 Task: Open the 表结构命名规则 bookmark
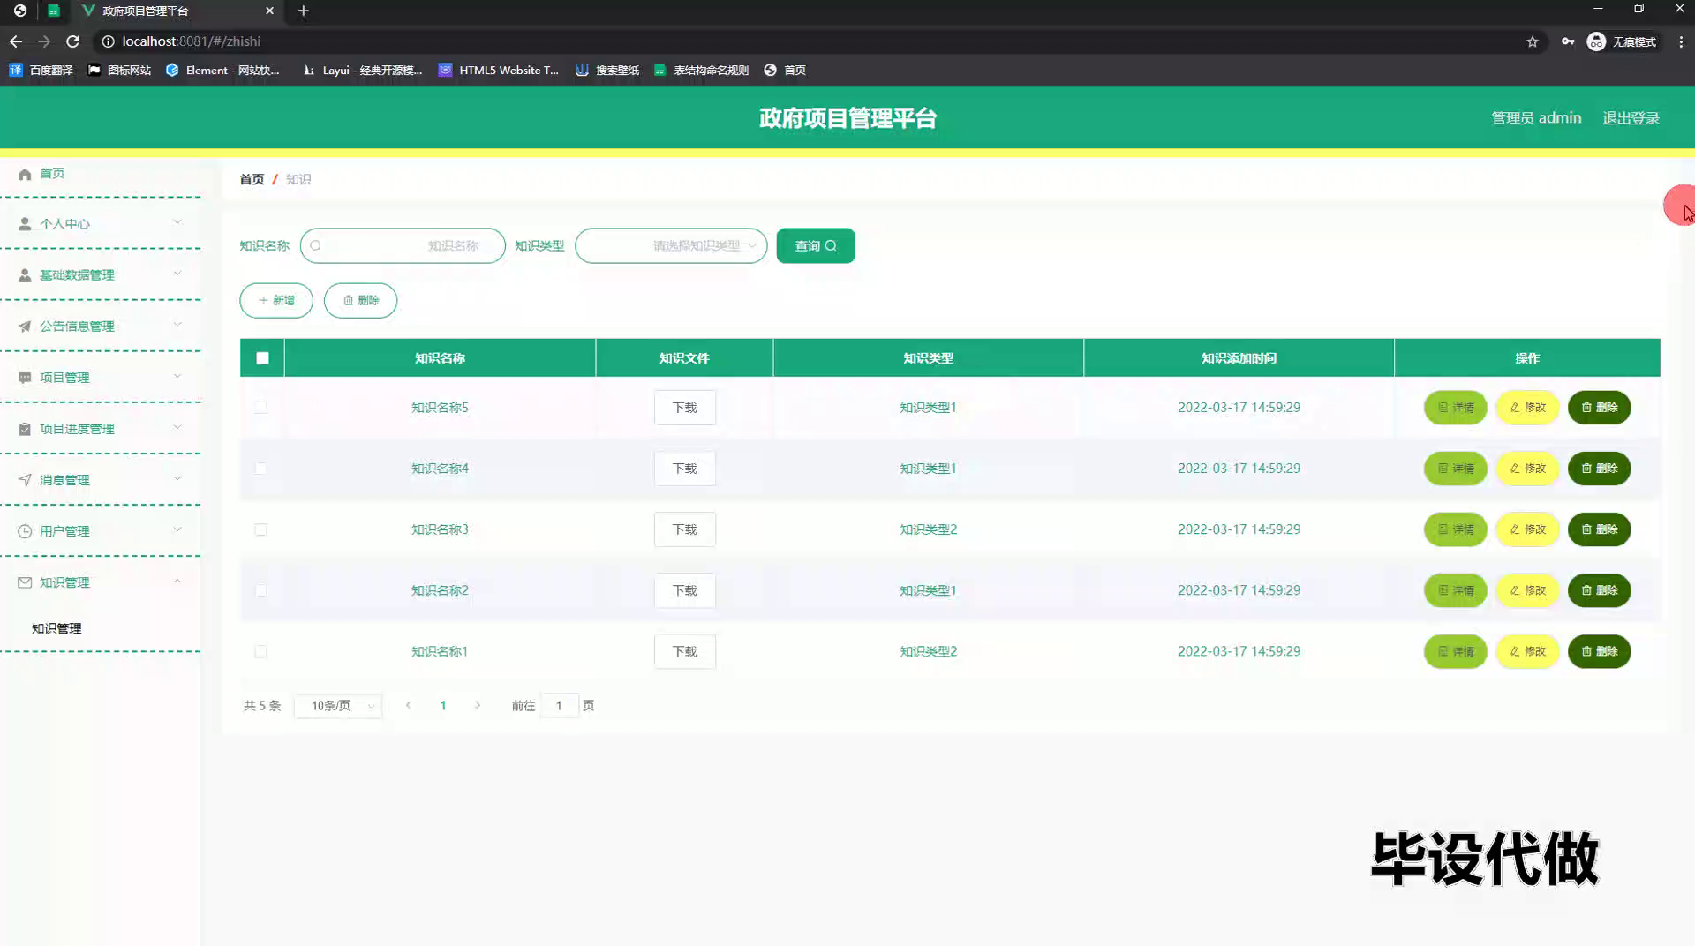701,71
